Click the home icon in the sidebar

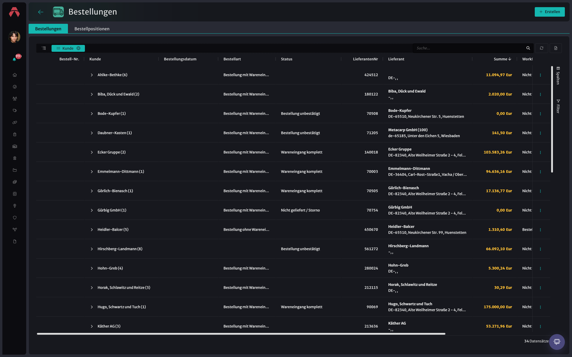pyautogui.click(x=15, y=75)
